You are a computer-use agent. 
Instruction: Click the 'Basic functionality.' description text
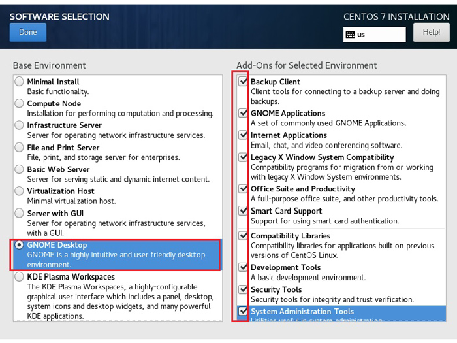58,91
